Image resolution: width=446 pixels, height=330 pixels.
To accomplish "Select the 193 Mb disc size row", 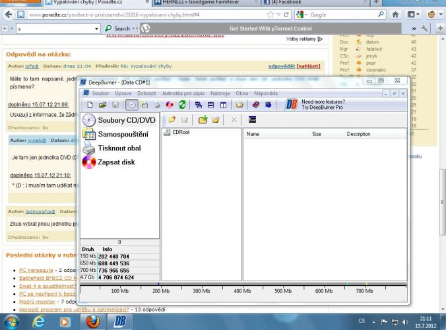I will [x=119, y=256].
